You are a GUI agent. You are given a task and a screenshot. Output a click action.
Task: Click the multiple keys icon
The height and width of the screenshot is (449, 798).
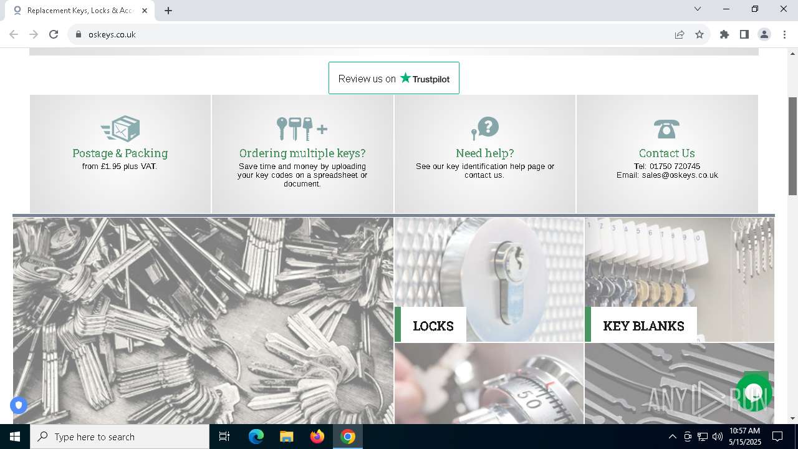[x=302, y=128]
